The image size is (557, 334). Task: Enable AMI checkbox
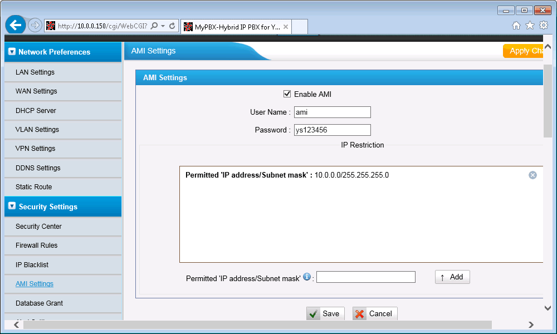coord(287,94)
